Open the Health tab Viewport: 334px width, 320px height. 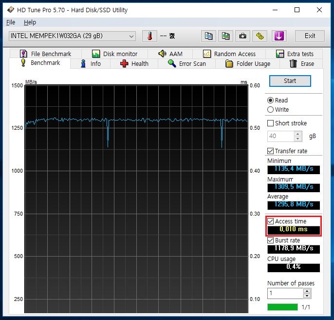134,63
